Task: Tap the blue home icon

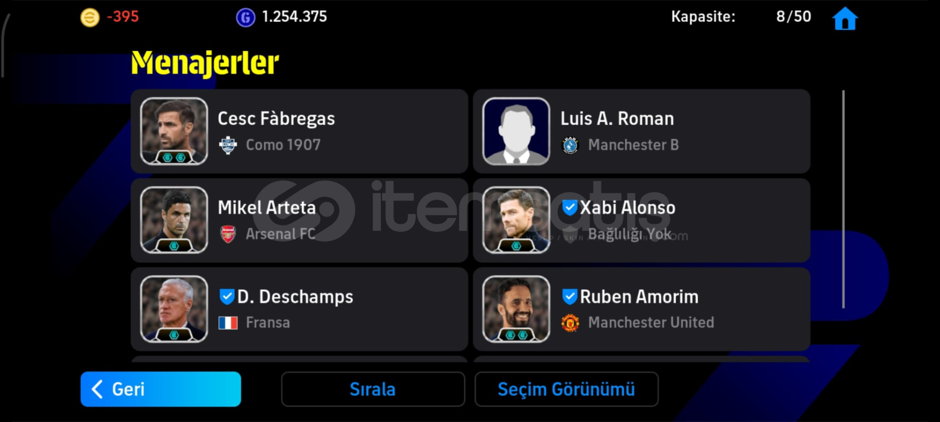Action: click(x=845, y=19)
